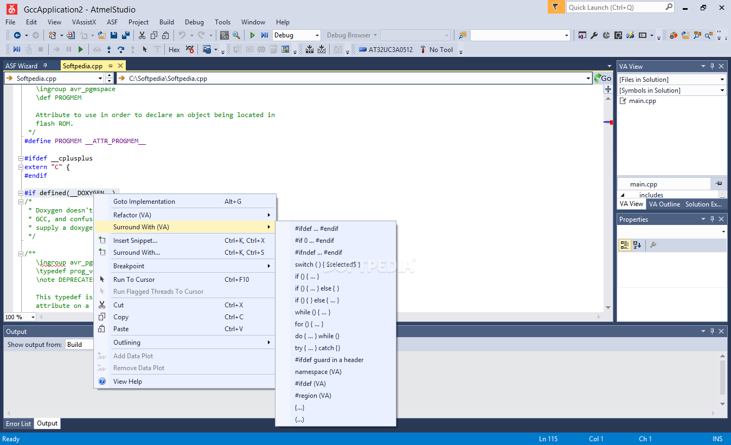The height and width of the screenshot is (445, 731).
Task: Open the [Files in Solution] dropdown
Action: click(x=722, y=79)
